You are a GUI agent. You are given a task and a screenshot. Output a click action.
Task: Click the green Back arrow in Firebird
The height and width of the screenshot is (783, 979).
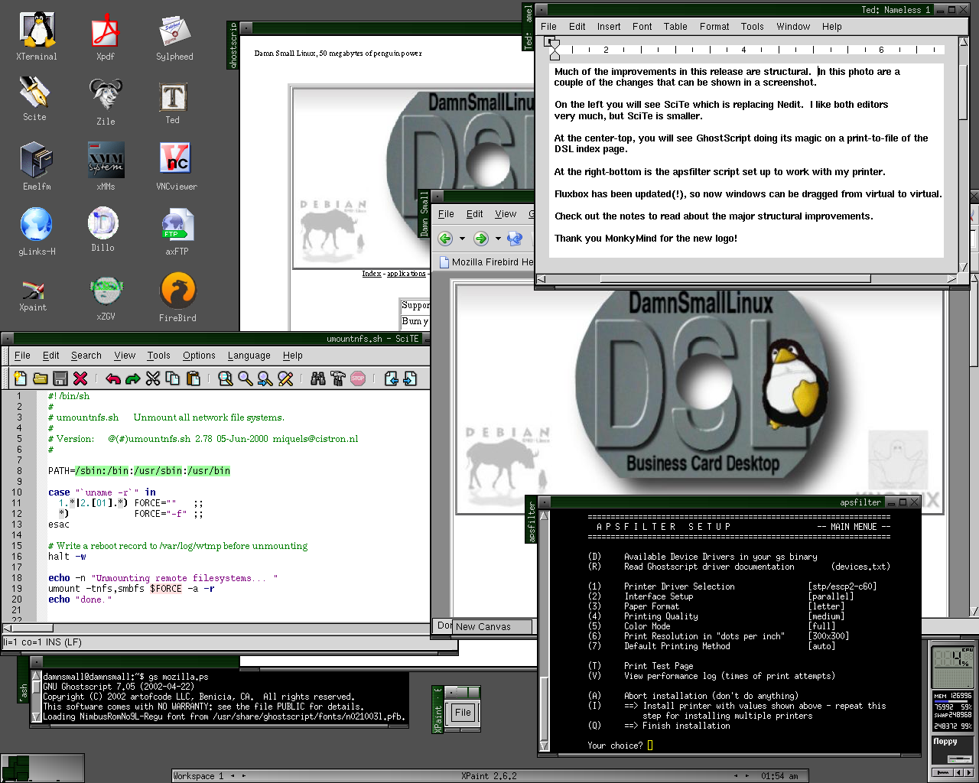click(445, 239)
